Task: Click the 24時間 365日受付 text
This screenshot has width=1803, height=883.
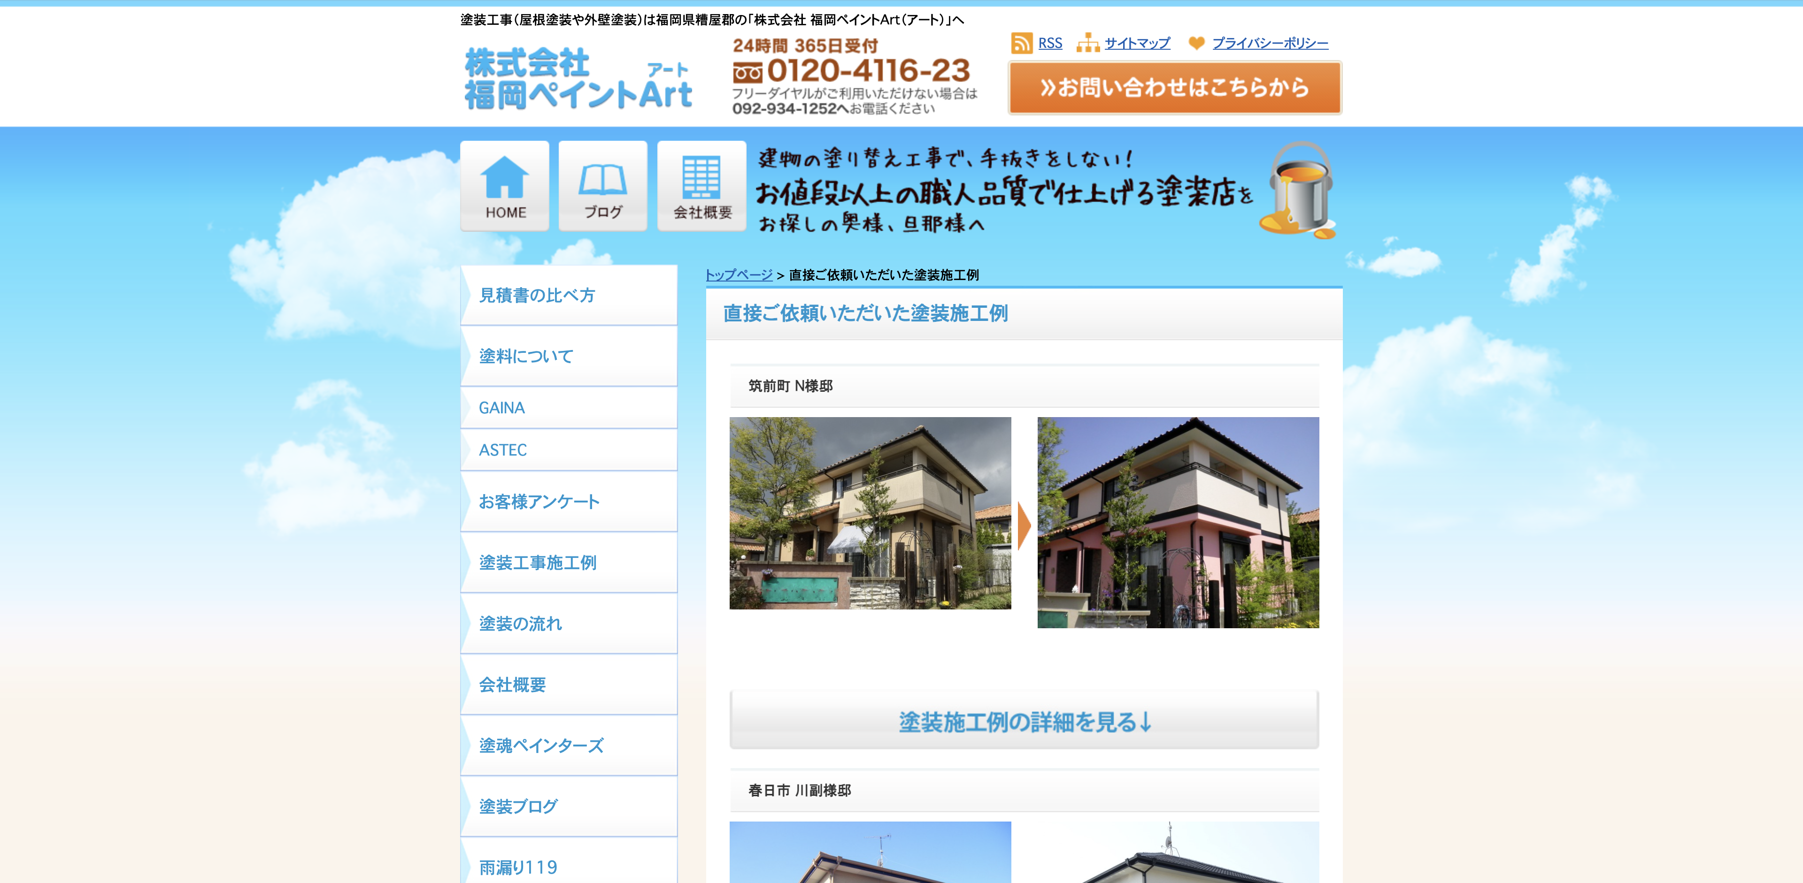Action: pyautogui.click(x=805, y=46)
